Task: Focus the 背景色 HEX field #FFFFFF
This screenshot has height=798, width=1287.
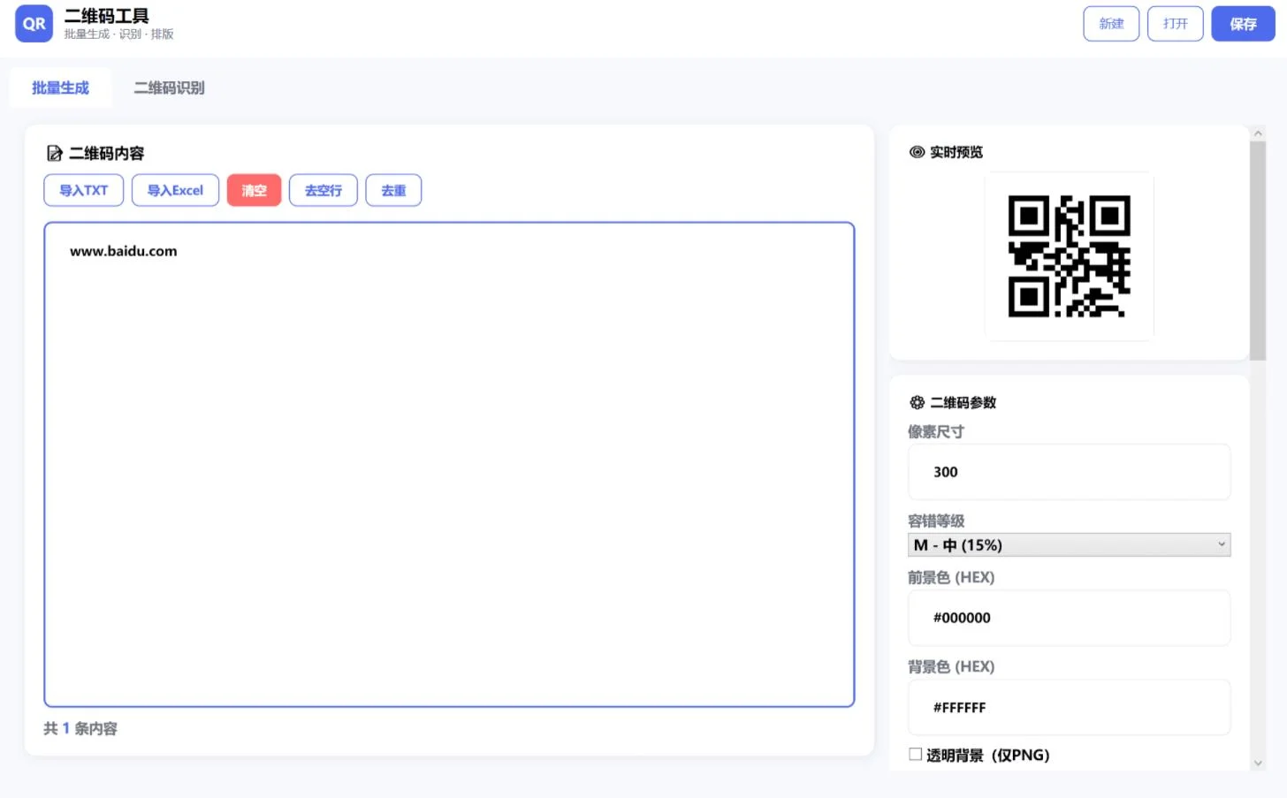Action: tap(1069, 707)
